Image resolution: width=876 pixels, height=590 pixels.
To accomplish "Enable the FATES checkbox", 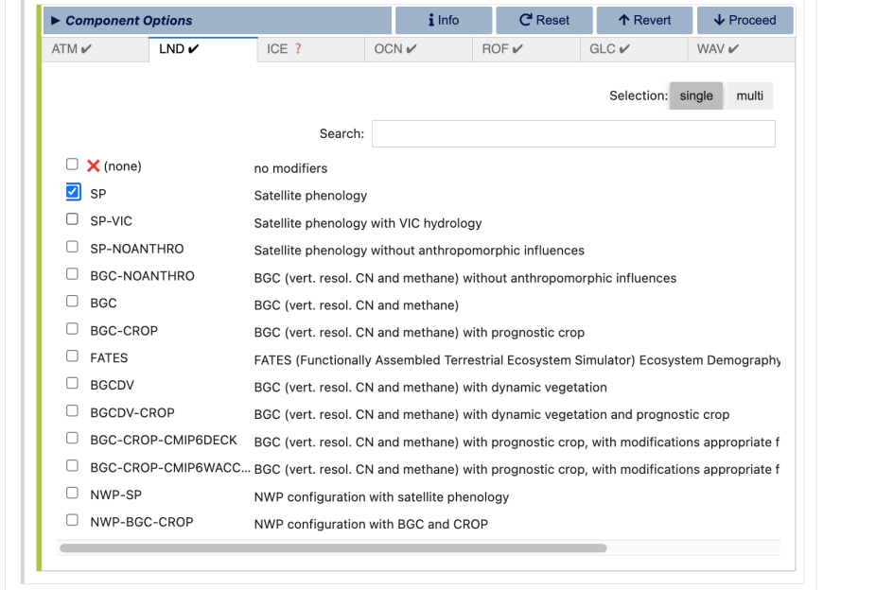I will [73, 357].
